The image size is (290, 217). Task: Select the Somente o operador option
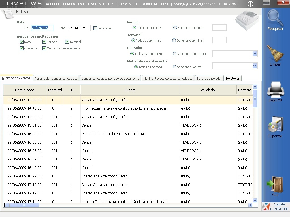pos(175,54)
